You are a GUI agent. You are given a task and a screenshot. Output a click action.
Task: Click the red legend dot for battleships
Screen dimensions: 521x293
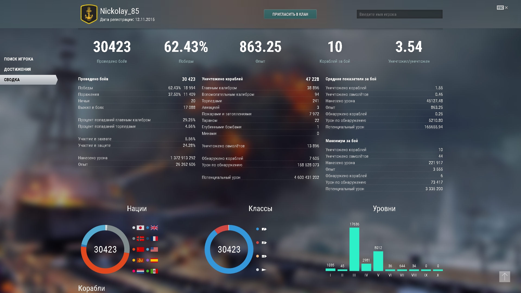258,243
